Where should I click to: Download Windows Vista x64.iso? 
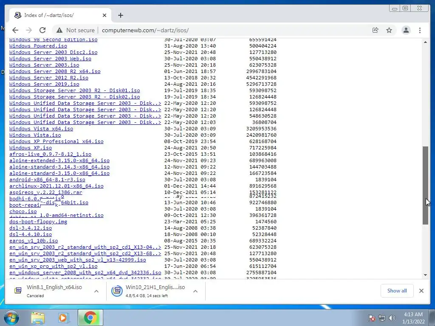tap(41, 129)
